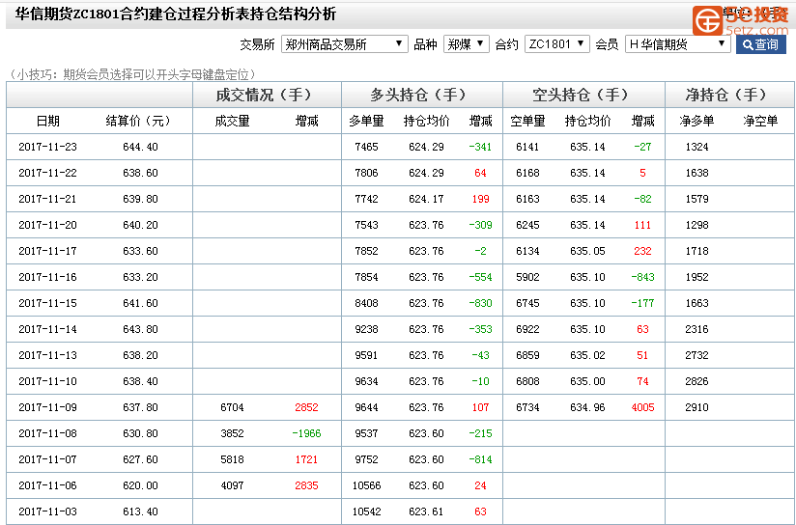The height and width of the screenshot is (525, 796).
Task: Select the date cell 2017-11-07
Action: click(x=47, y=459)
